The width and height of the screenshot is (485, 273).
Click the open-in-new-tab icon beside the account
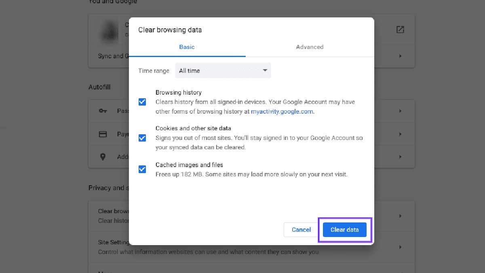pos(400,30)
